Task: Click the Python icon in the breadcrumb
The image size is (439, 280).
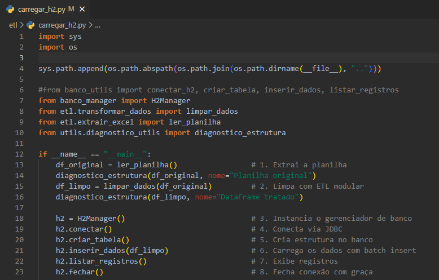Action: [30, 25]
